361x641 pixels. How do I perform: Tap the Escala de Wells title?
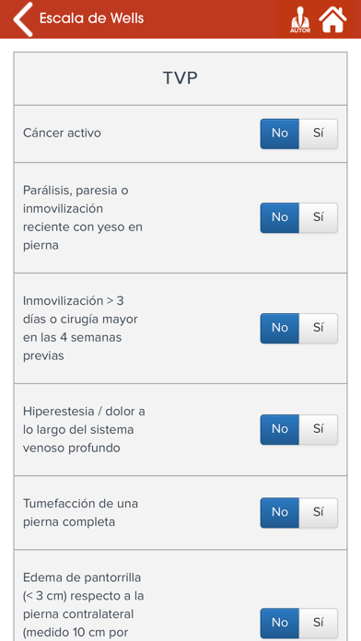tap(91, 18)
